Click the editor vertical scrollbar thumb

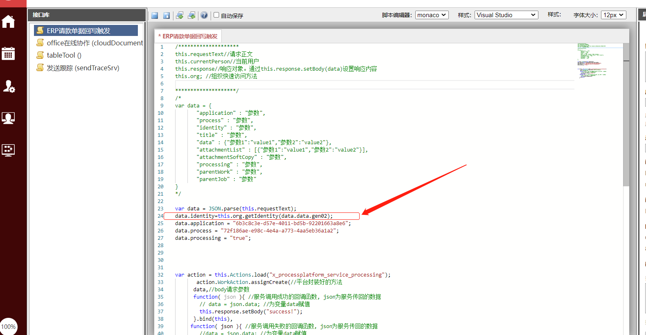click(x=626, y=123)
